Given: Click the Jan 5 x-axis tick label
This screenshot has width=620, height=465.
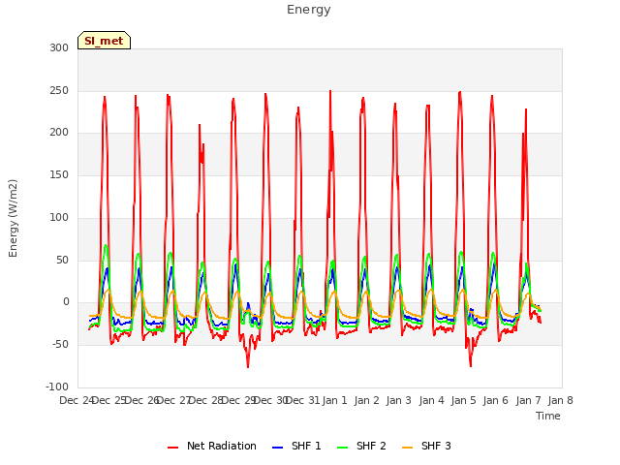Looking at the screenshot, I should pyautogui.click(x=464, y=400).
